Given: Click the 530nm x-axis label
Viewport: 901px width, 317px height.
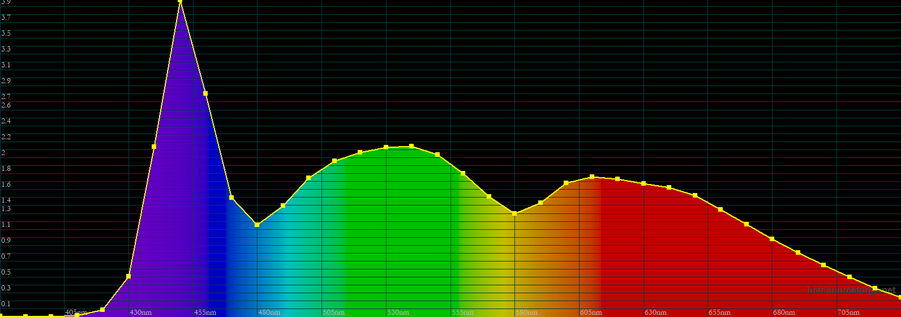Looking at the screenshot, I should [x=398, y=312].
